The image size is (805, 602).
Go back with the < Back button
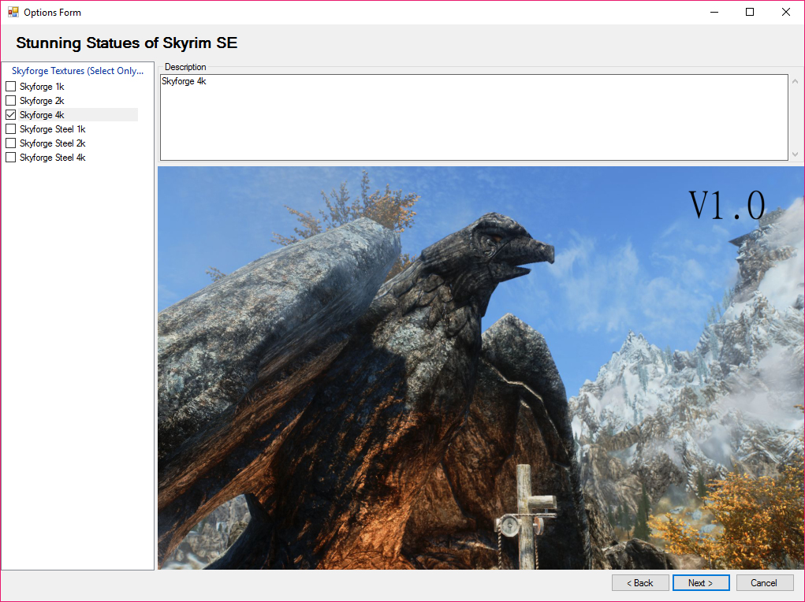[x=640, y=582]
